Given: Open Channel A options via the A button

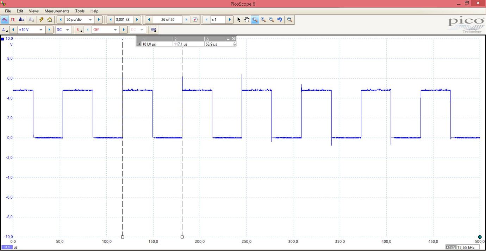Looking at the screenshot, I should [x=4, y=30].
